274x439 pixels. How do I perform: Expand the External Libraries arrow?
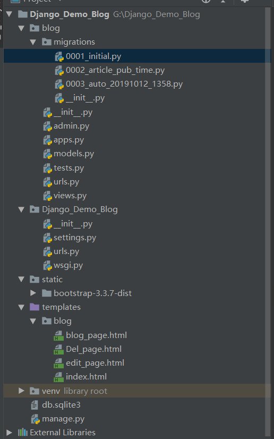point(9,433)
